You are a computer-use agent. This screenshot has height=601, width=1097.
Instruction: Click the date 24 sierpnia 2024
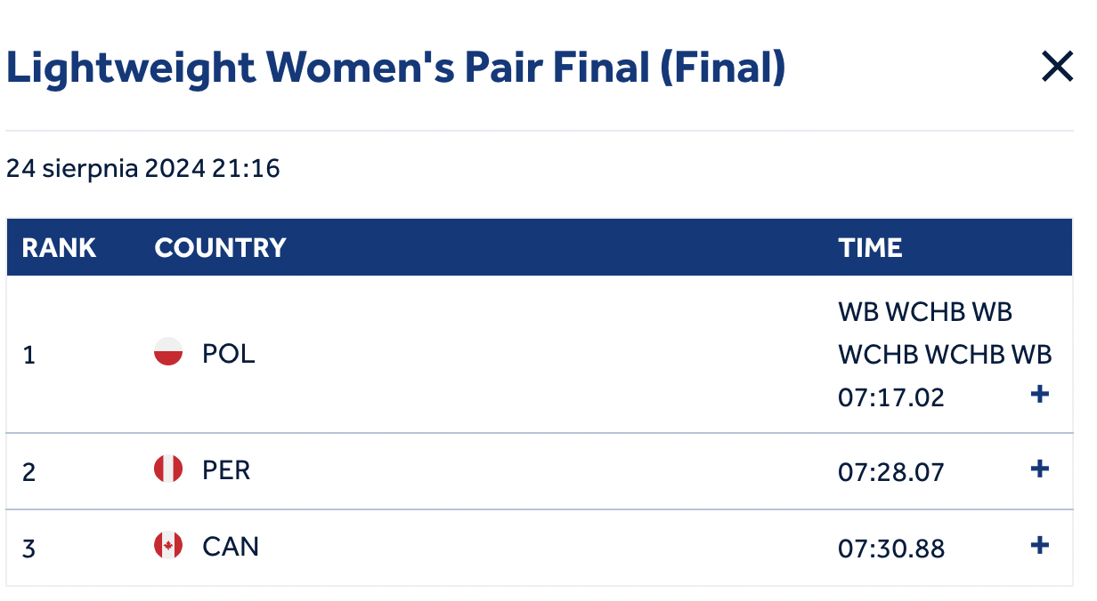coord(106,168)
